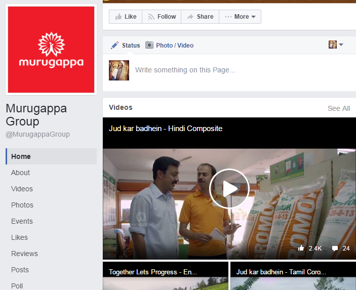Play the Jud kar badhein Hindi Composite video
The image size is (356, 290).
coord(229,189)
